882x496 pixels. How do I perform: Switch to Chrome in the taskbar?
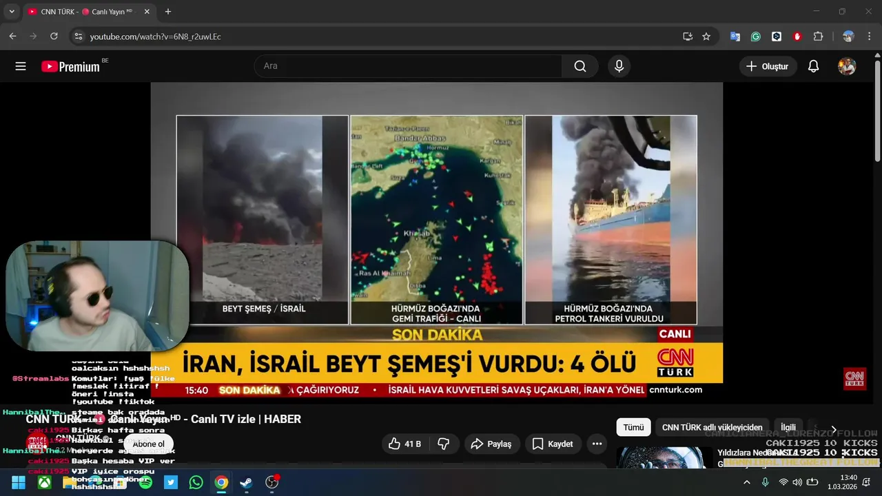point(221,482)
